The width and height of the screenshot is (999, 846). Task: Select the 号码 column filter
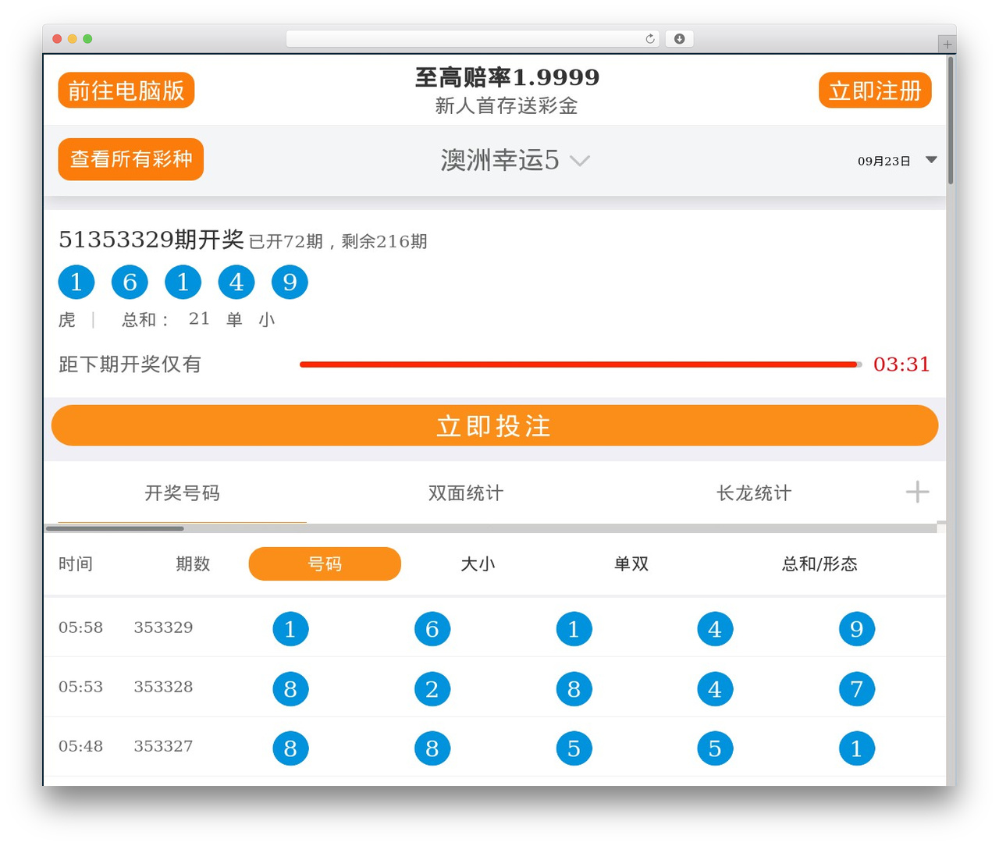coord(325,563)
